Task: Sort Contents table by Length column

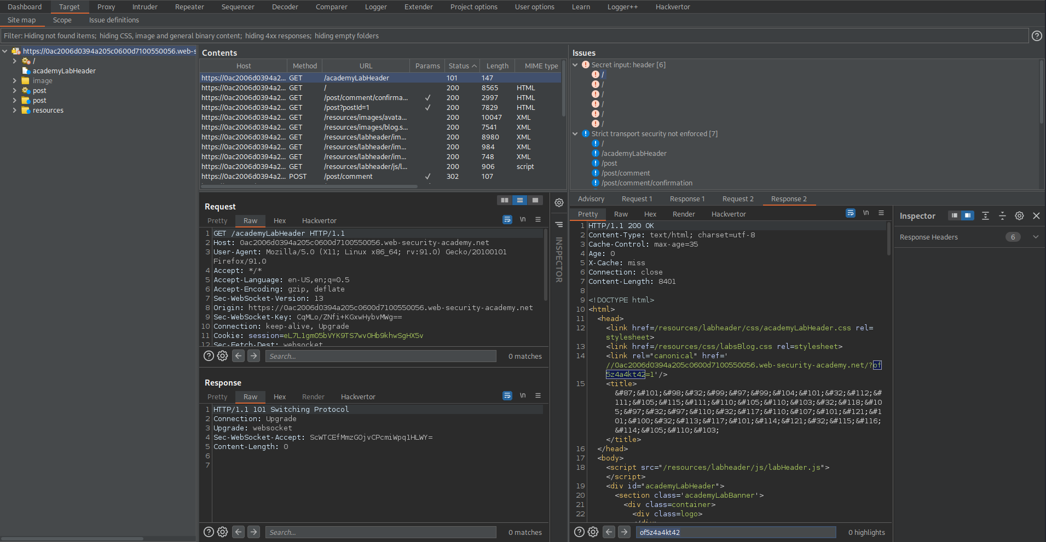Action: (498, 66)
